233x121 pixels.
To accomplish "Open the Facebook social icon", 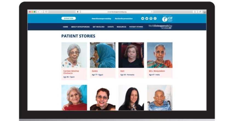I will click(155, 18).
